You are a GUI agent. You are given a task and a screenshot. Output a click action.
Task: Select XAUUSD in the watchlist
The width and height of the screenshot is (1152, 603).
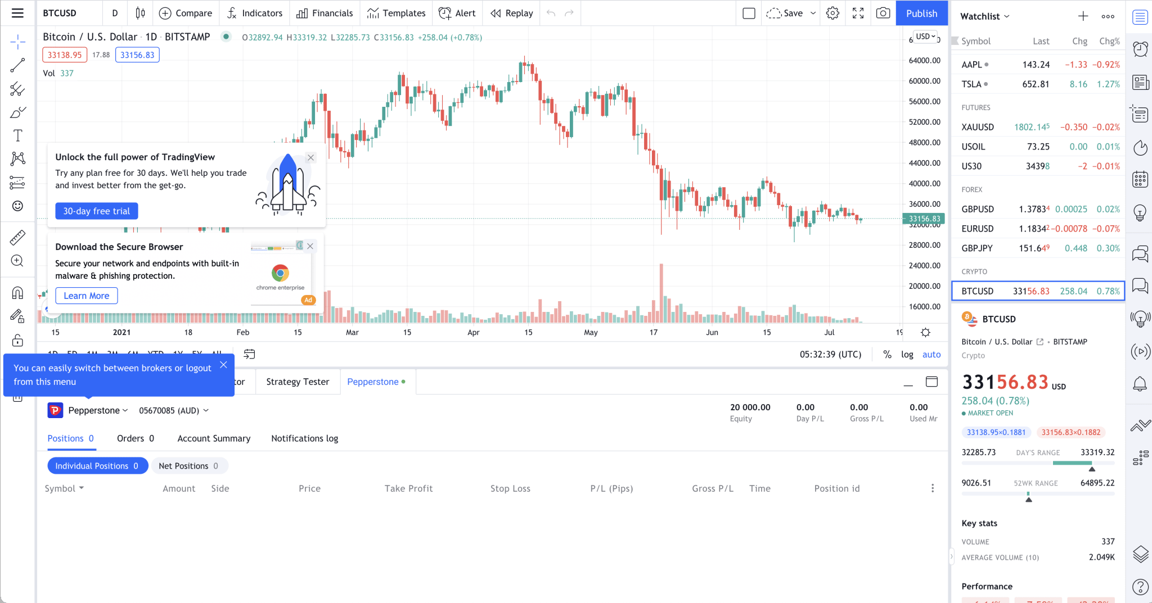1038,127
